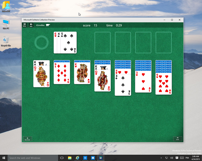Click the second empty foundation slot

123,43
